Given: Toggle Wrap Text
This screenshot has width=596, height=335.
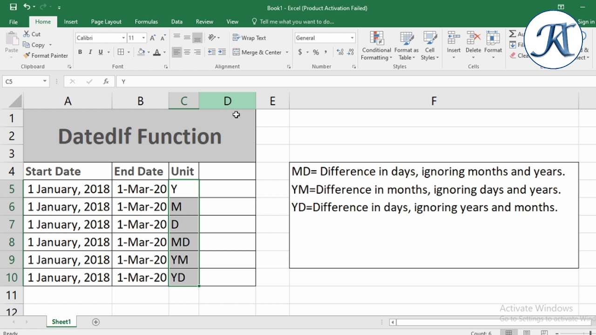Looking at the screenshot, I should point(249,38).
